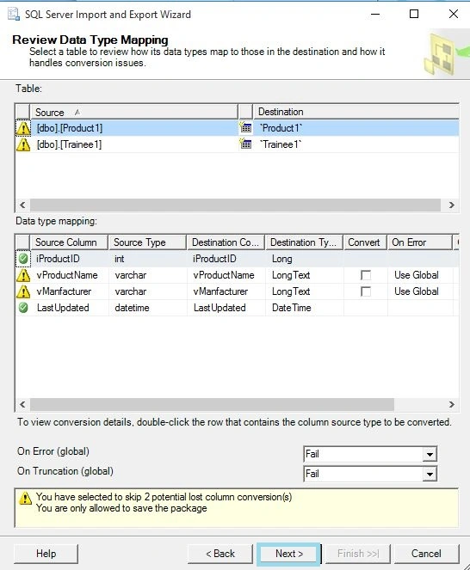The height and width of the screenshot is (570, 470).
Task: Close the SQL Server Import and Export Wizard
Action: click(454, 14)
